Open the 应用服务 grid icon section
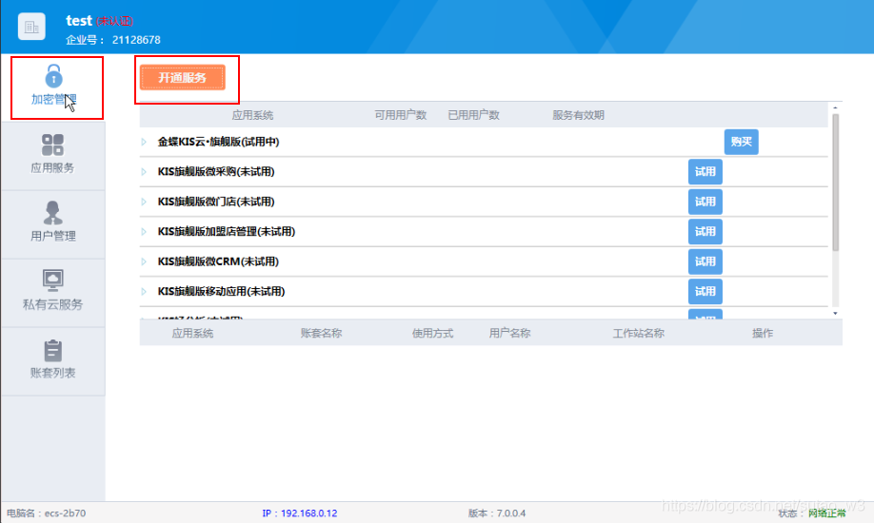 pos(53,154)
